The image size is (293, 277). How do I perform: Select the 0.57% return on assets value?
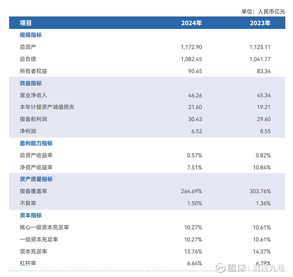click(x=194, y=155)
